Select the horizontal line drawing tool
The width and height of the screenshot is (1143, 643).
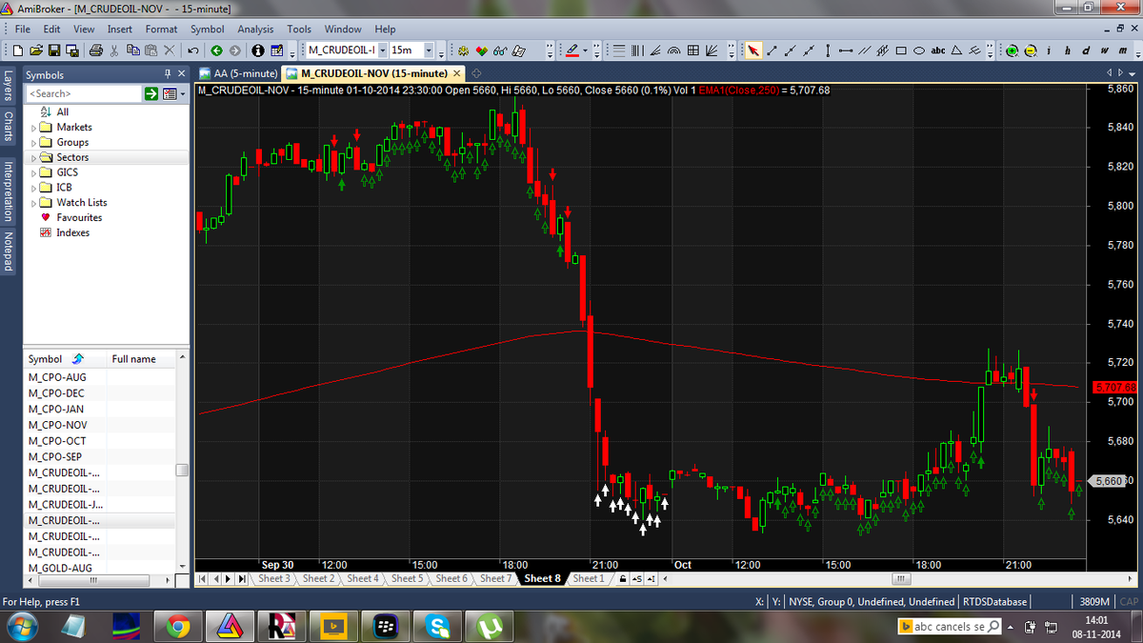point(846,50)
